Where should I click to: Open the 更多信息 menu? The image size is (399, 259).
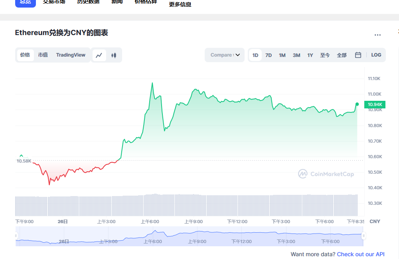[180, 4]
